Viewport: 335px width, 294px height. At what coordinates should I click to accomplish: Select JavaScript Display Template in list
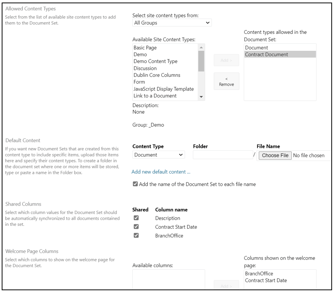point(164,89)
